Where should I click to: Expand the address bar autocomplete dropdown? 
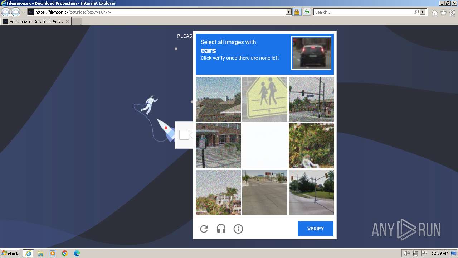pyautogui.click(x=289, y=12)
